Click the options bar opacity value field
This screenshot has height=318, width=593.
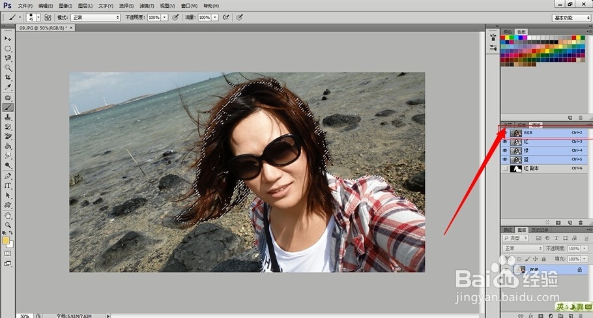point(154,18)
